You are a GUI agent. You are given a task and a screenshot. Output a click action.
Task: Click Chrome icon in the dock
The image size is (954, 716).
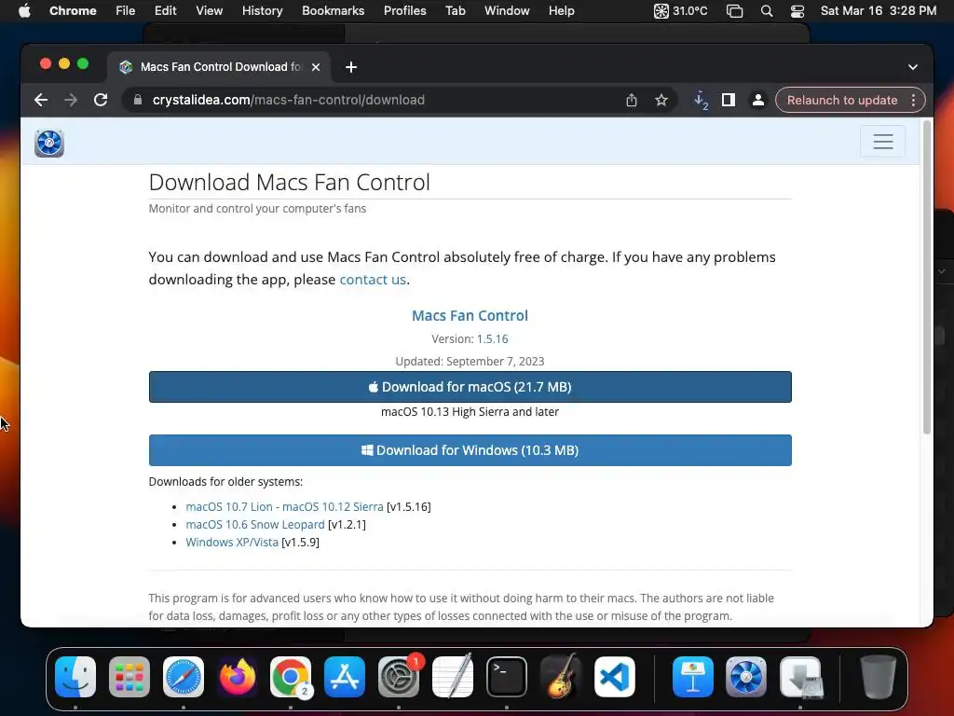(291, 677)
